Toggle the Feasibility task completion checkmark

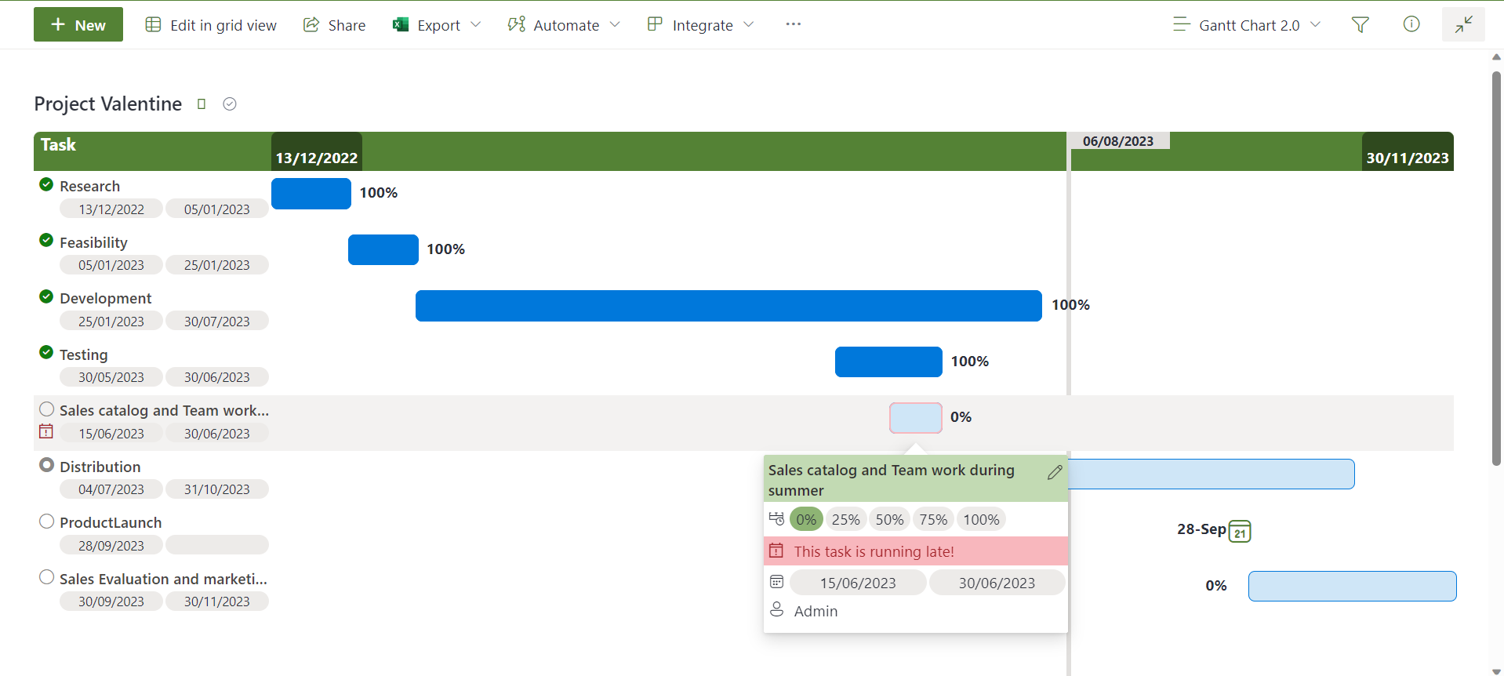46,240
